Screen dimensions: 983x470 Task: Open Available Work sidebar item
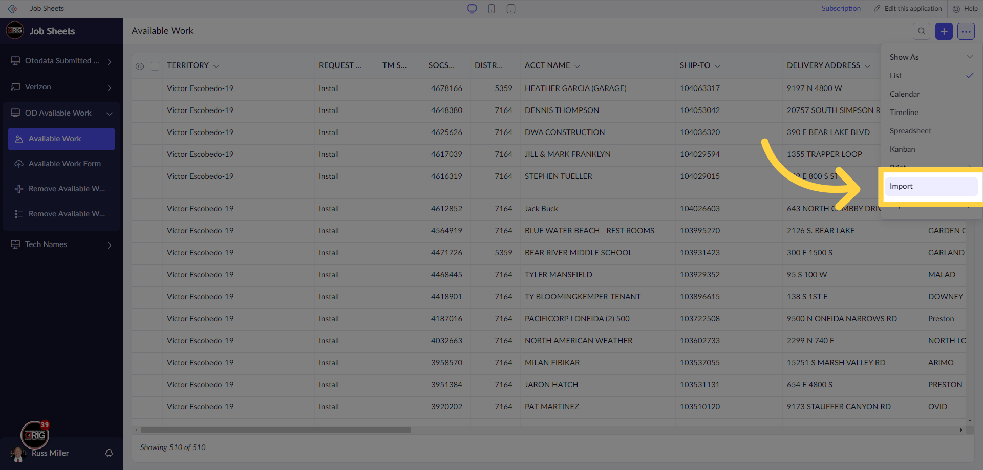click(61, 139)
